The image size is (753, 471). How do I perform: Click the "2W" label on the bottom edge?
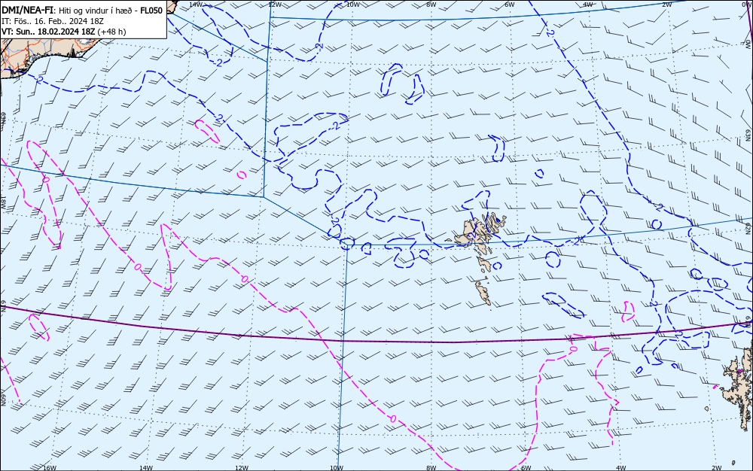(716, 468)
